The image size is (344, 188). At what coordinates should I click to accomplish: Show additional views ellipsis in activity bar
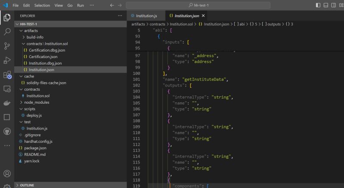[7, 145]
